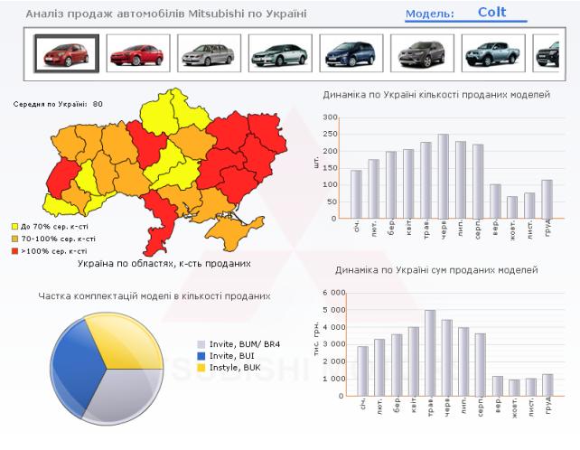
Task: Click the 'трав.' bar in the sales sum chart
Action: 430,353
